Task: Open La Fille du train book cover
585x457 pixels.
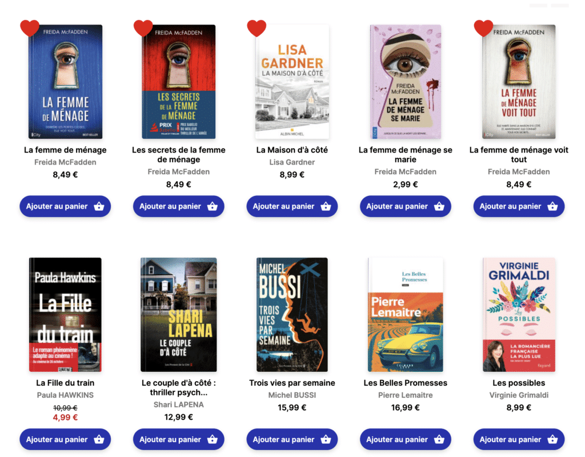Action: pyautogui.click(x=65, y=315)
